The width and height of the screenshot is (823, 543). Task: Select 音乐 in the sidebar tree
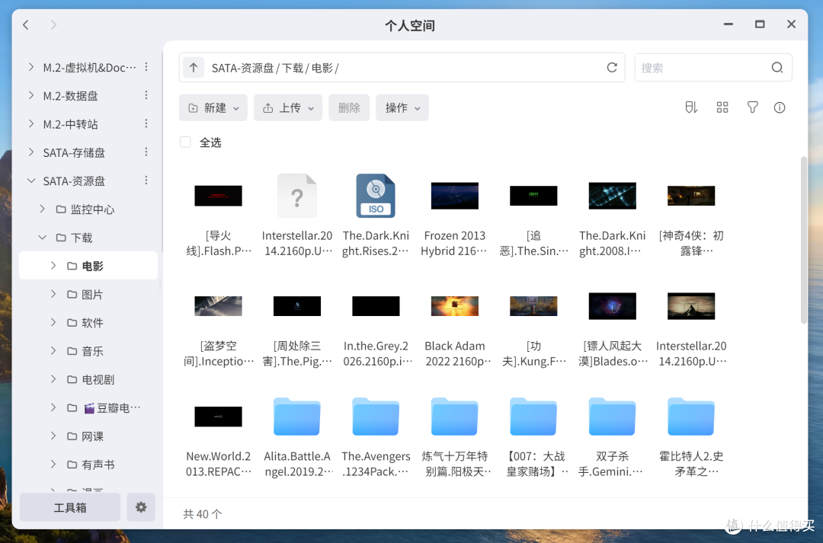point(92,351)
